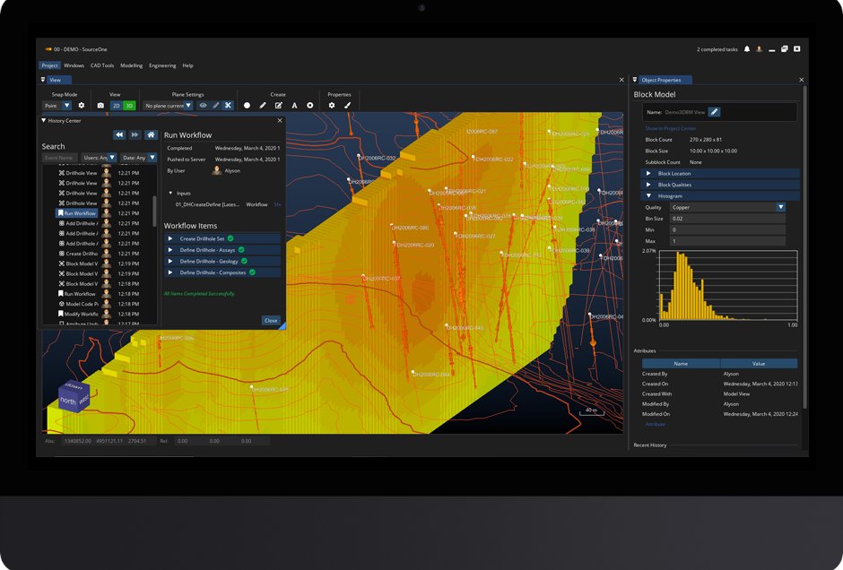The image size is (843, 570).
Task: Collapse the Histogram section
Action: coord(720,195)
